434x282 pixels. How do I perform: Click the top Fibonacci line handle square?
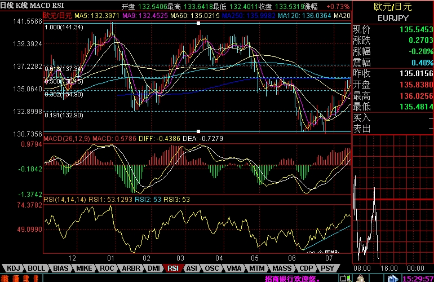click(x=198, y=23)
